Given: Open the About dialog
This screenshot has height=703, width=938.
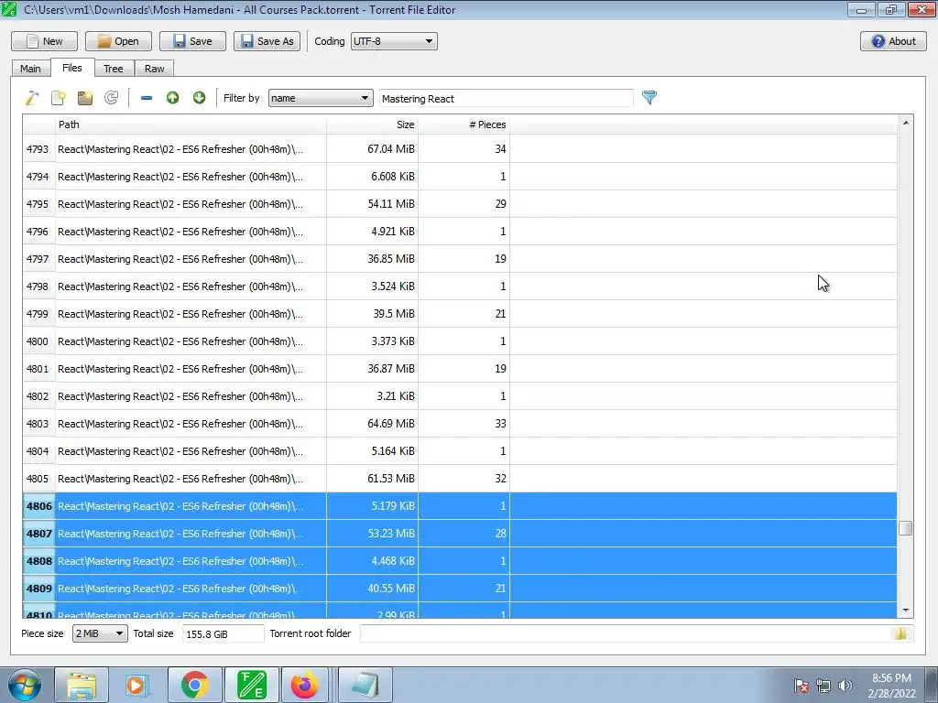Looking at the screenshot, I should [893, 41].
